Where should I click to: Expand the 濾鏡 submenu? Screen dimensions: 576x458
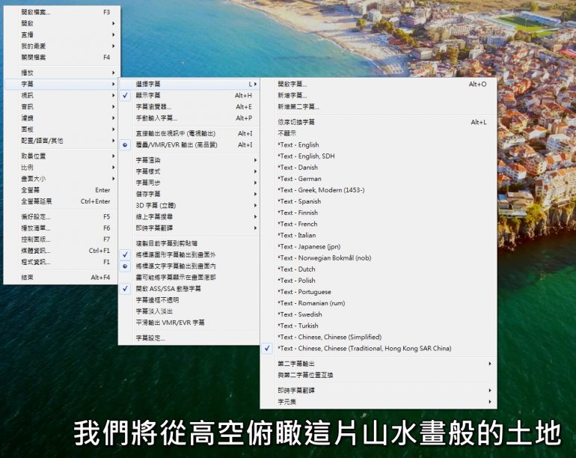point(61,118)
